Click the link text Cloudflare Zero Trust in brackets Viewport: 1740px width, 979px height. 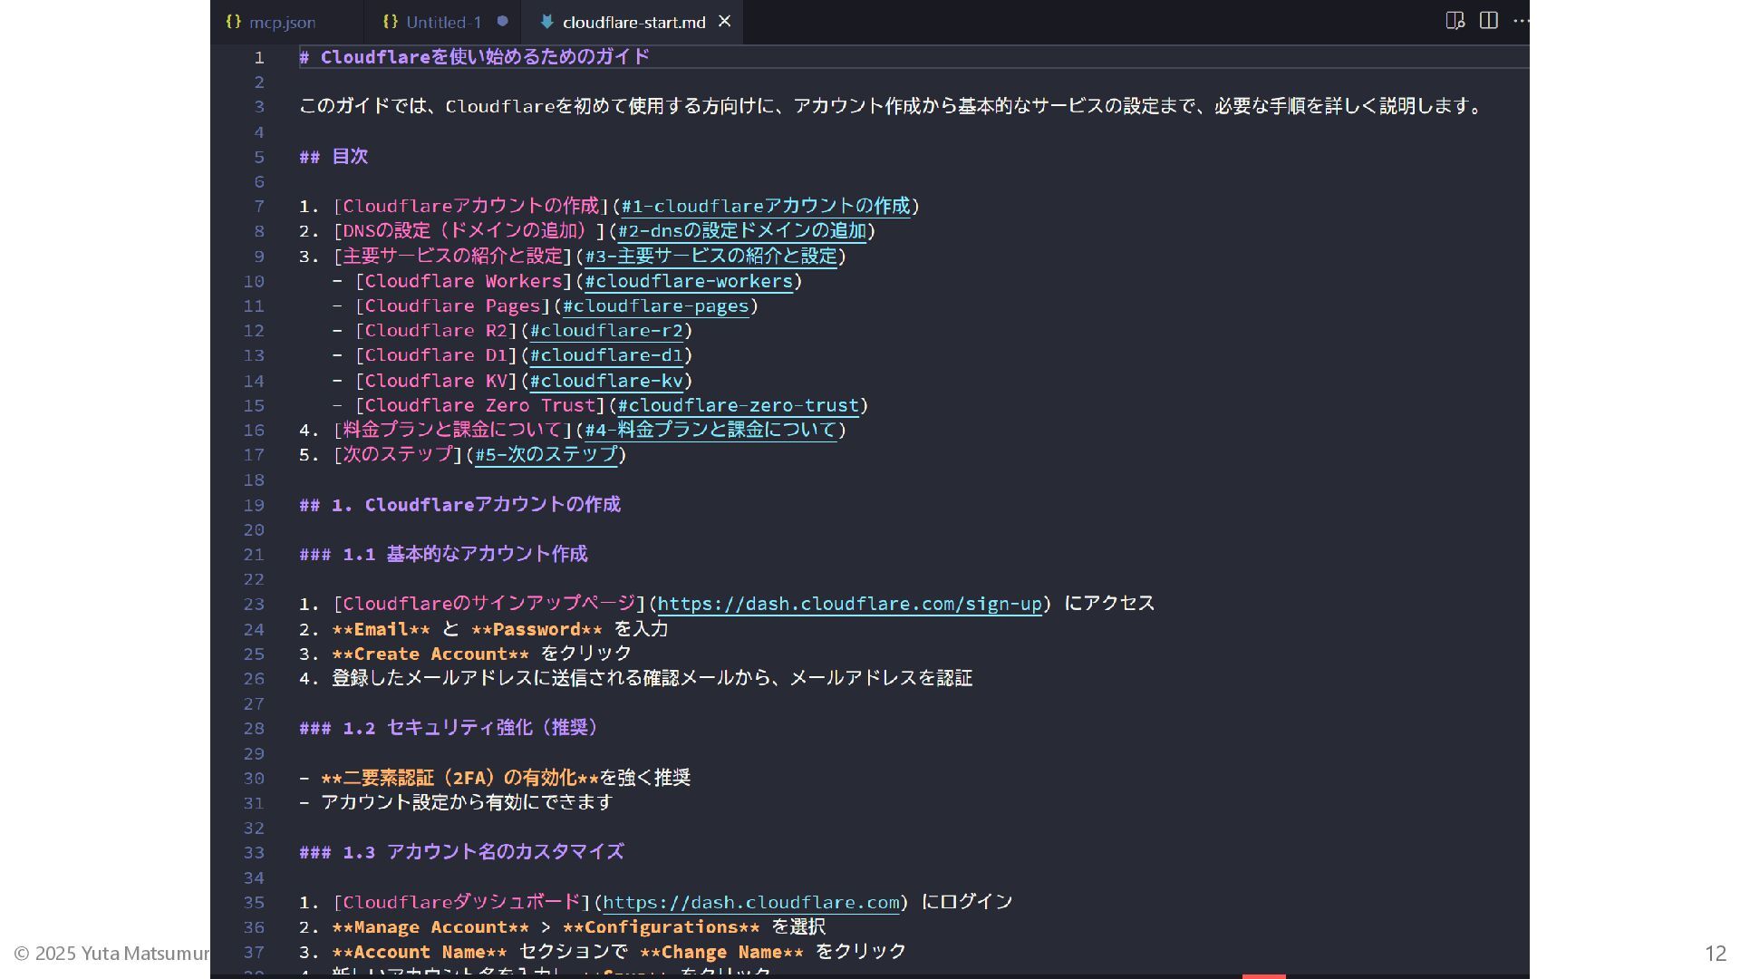click(x=479, y=405)
